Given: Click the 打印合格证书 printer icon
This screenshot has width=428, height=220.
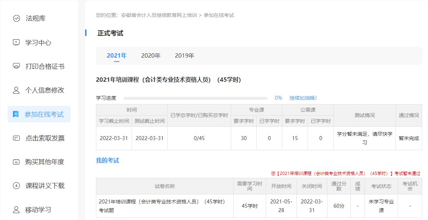Looking at the screenshot, I should pyautogui.click(x=16, y=66).
